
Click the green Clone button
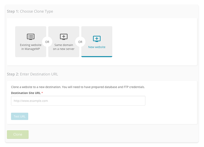pyautogui.click(x=18, y=135)
